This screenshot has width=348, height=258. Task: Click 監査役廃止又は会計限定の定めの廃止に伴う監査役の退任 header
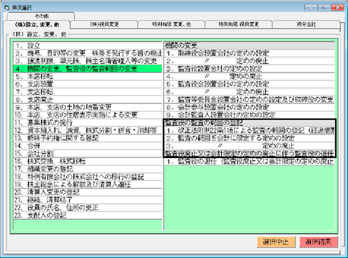point(249,154)
